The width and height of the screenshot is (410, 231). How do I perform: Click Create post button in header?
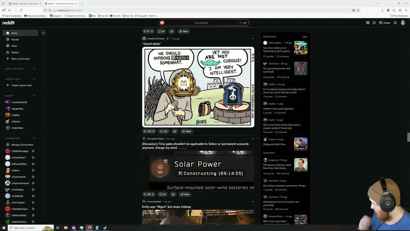tap(385, 23)
